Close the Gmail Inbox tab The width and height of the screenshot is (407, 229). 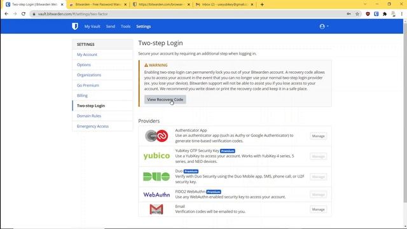pyautogui.click(x=252, y=4)
